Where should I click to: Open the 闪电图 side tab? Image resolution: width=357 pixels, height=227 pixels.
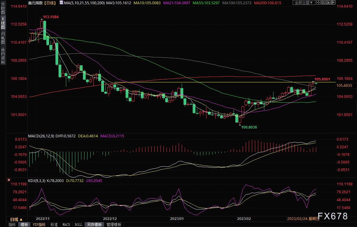3,38
